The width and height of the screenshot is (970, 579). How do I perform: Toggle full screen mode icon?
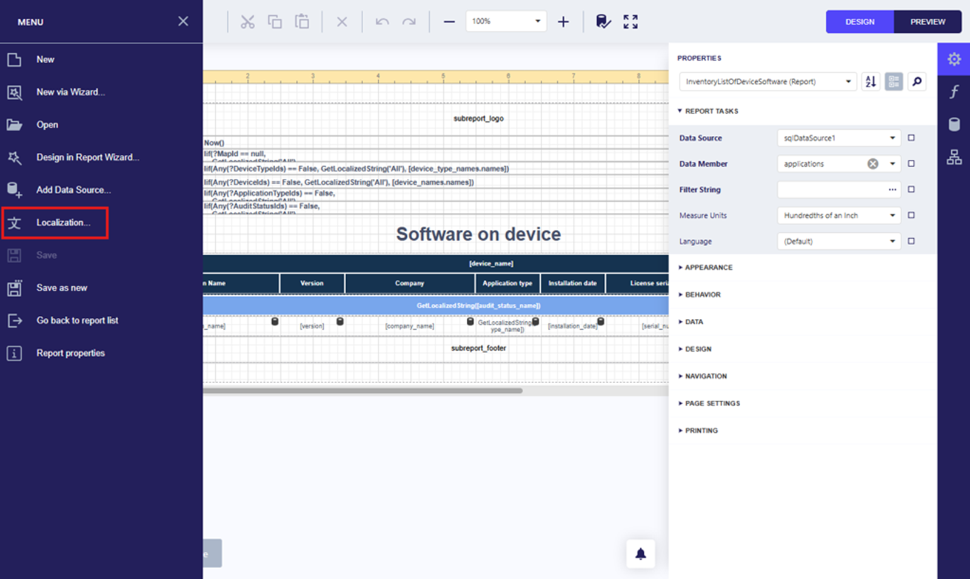coord(630,22)
